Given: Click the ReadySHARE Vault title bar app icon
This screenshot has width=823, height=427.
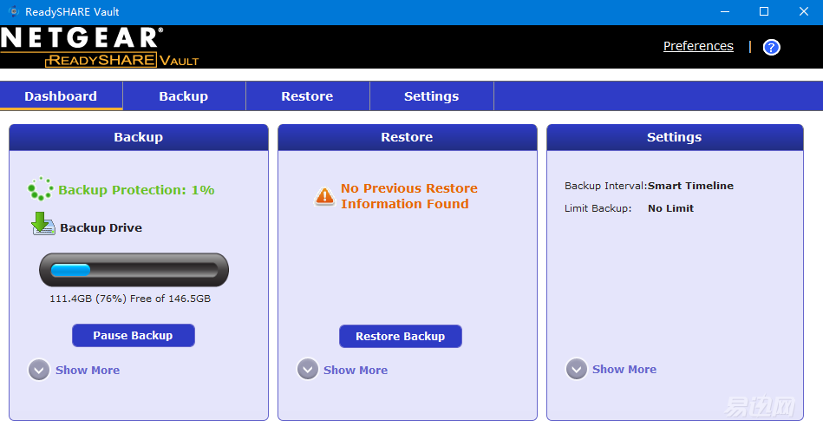Looking at the screenshot, I should coord(14,11).
